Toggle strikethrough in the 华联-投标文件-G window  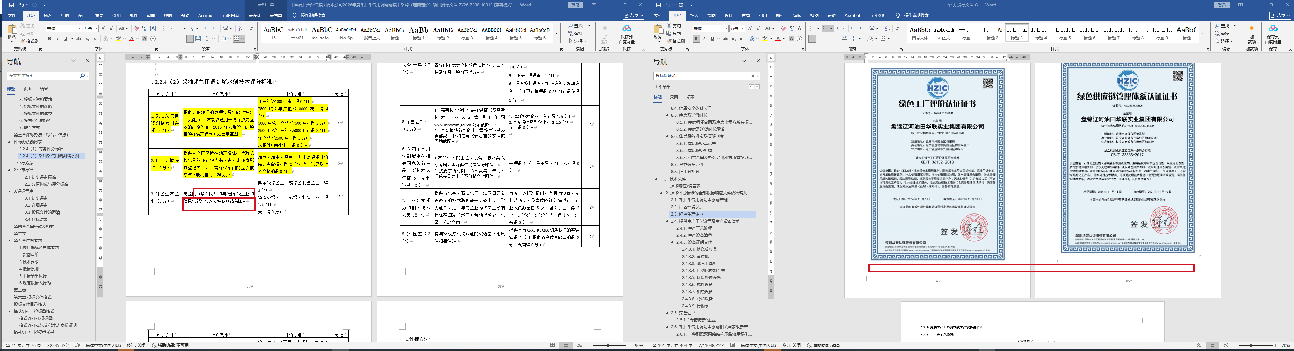tap(726, 39)
